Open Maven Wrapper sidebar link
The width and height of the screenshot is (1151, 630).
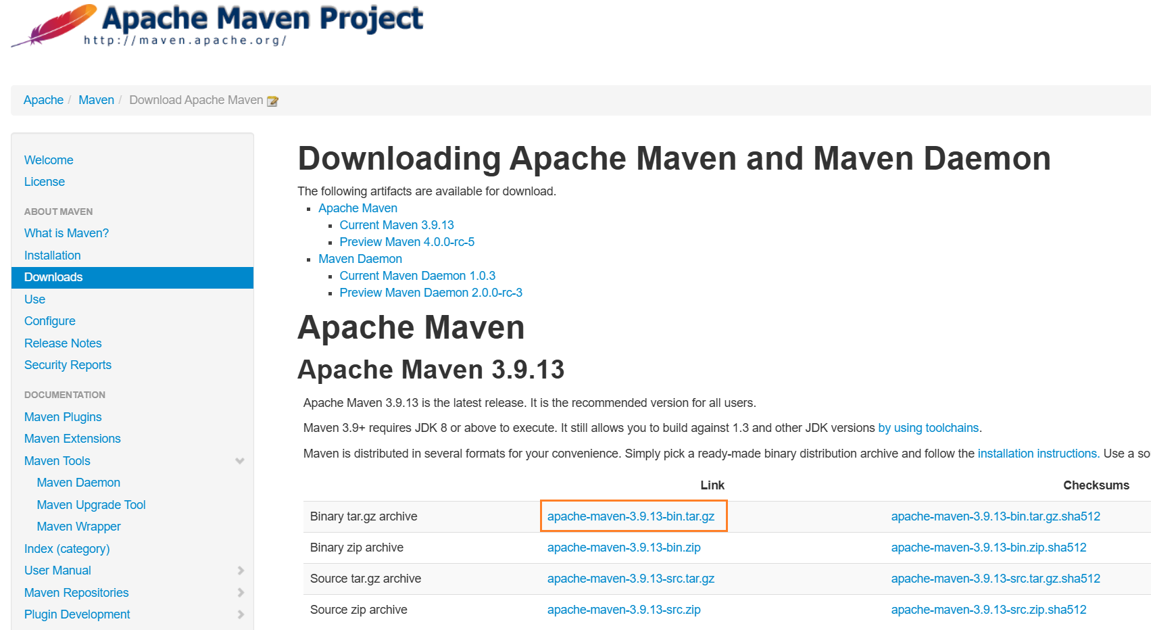78,527
